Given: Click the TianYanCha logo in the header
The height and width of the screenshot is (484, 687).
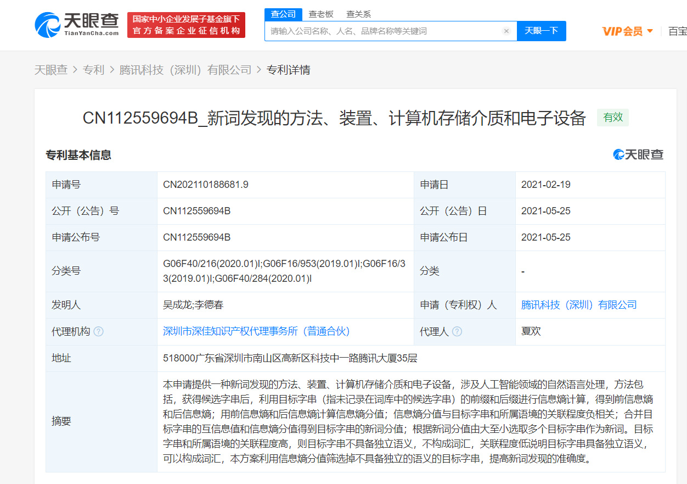Looking at the screenshot, I should [x=77, y=25].
